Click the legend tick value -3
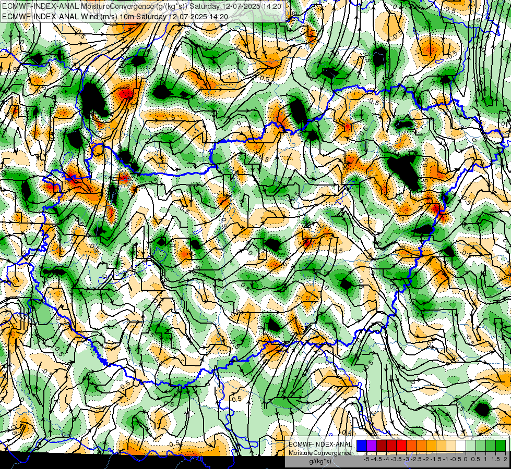The image size is (511, 469). (x=407, y=459)
